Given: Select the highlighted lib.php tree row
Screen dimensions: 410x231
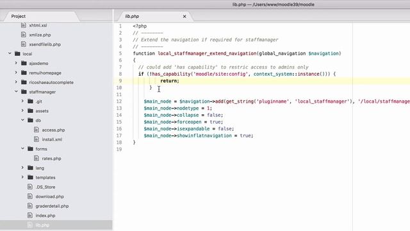Looking at the screenshot, I should point(56,225).
